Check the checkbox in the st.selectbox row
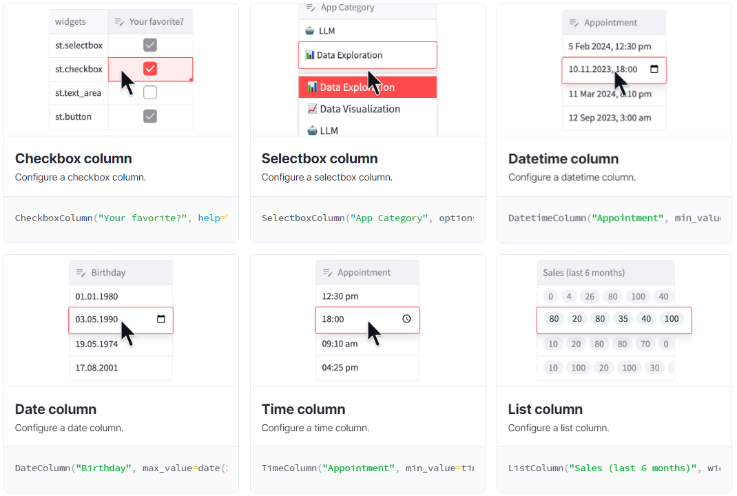The image size is (737, 496). 150,45
